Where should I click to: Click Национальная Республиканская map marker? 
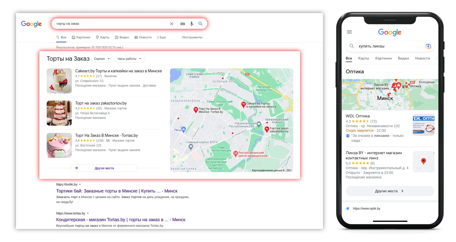point(259,124)
